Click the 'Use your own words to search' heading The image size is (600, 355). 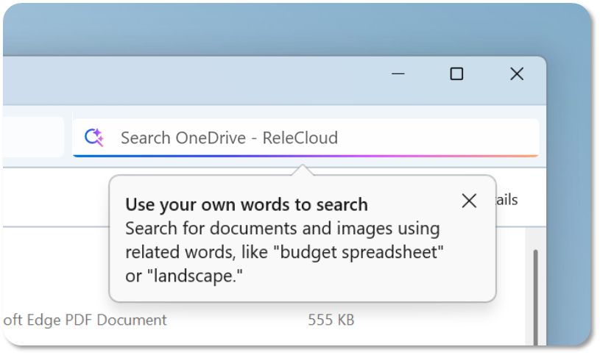click(x=246, y=204)
